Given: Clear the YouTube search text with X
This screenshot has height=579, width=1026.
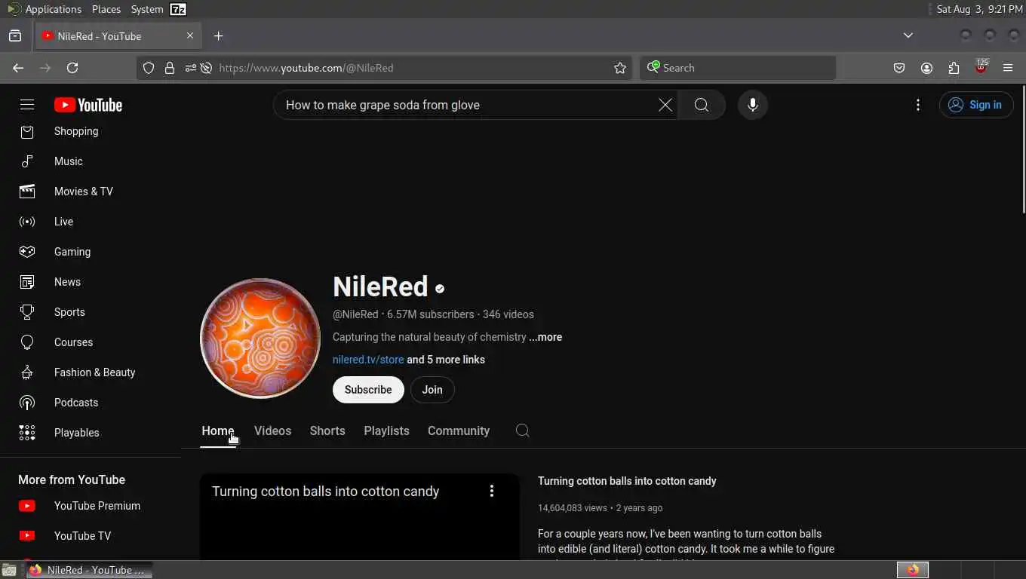Looking at the screenshot, I should (665, 105).
